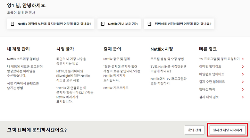Open 타인의 내 계정 사용을 중단시키는 방법
Viewport: 250px width, 138px height.
coord(71,61)
